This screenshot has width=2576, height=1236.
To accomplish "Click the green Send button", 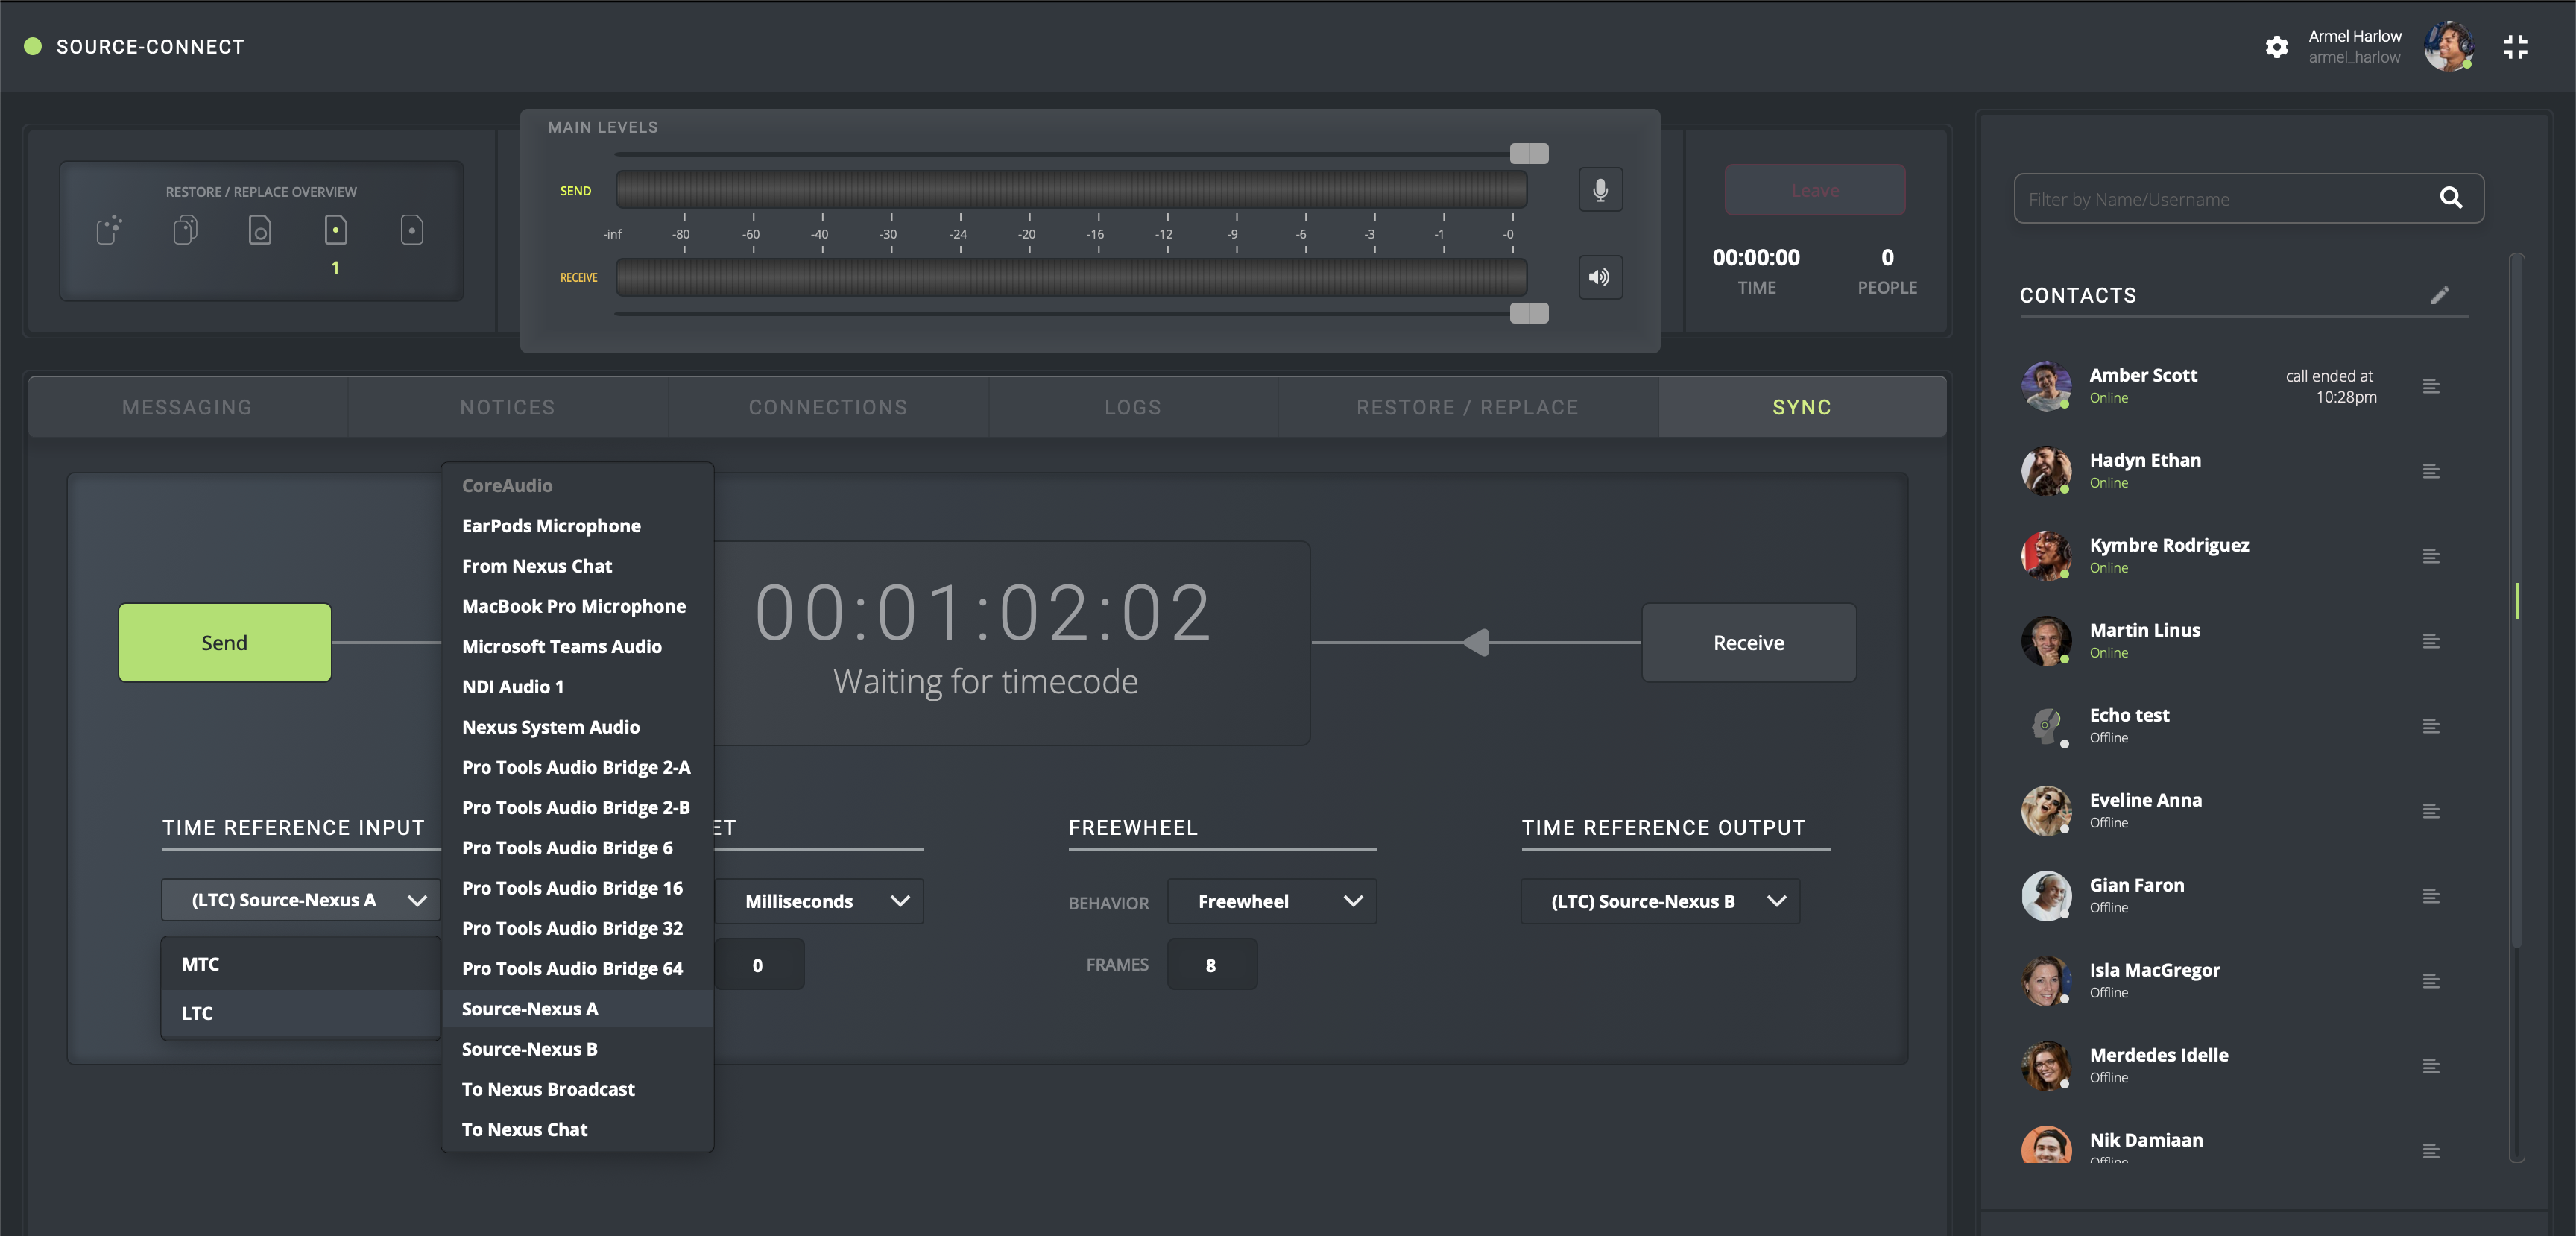I will pyautogui.click(x=224, y=642).
